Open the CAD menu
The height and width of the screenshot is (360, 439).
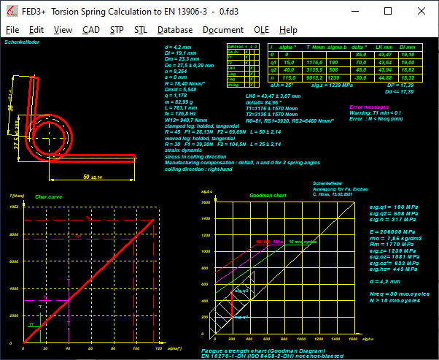point(91,30)
